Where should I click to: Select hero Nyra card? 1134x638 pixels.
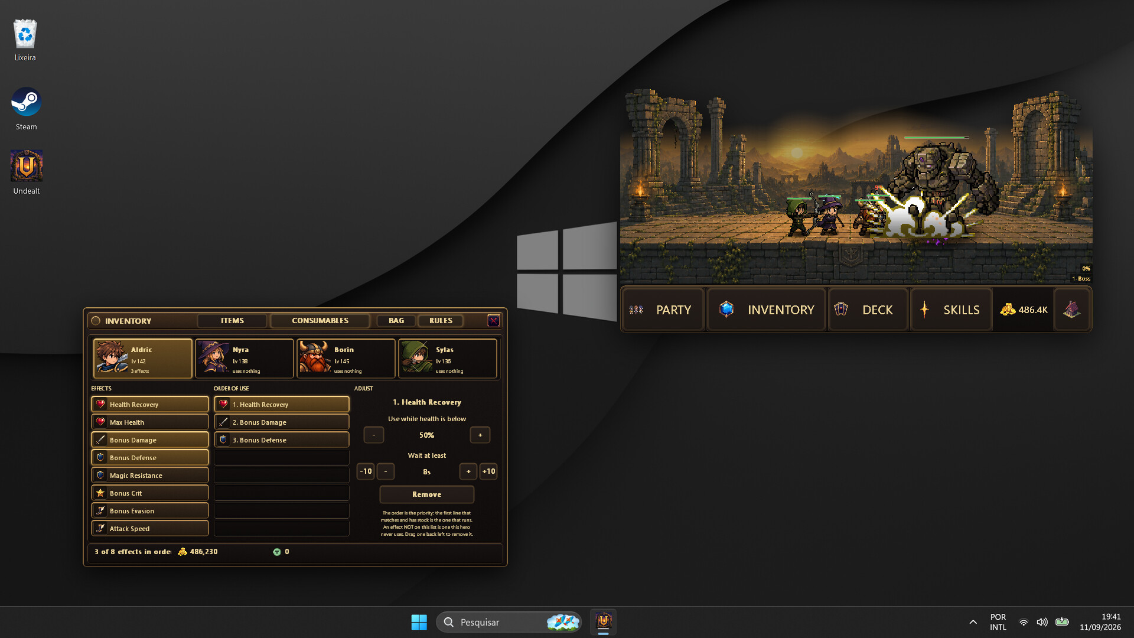coord(245,359)
